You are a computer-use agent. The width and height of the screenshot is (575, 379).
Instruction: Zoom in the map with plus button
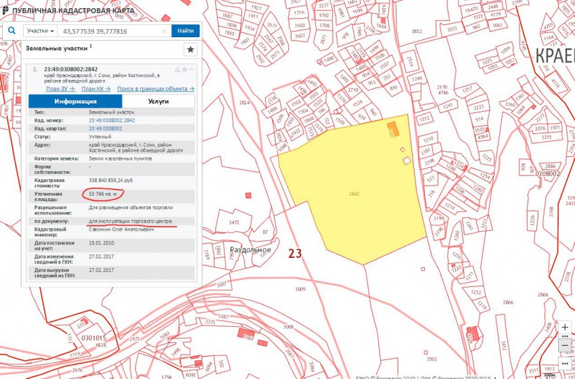click(565, 327)
